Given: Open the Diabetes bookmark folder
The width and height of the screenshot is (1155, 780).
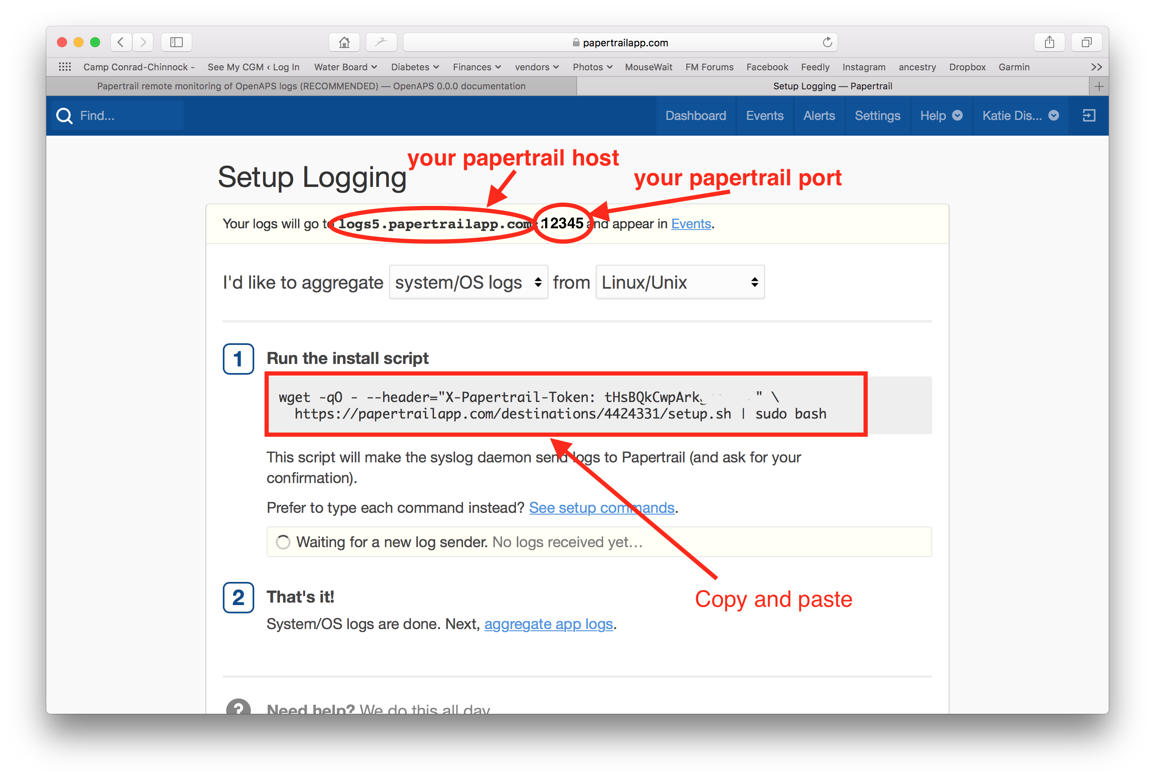Looking at the screenshot, I should 415,67.
